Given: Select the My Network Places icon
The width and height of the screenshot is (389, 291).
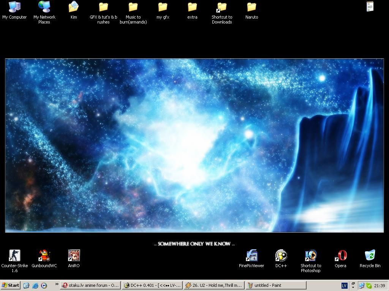Looking at the screenshot, I should click(x=44, y=13).
